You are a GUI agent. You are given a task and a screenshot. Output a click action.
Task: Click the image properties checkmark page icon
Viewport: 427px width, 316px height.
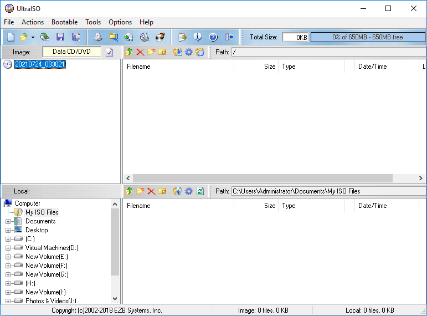pyautogui.click(x=109, y=52)
